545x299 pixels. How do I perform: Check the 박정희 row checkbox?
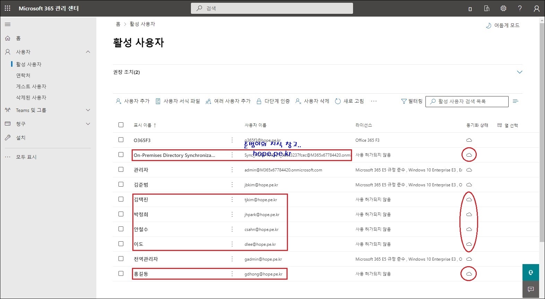pos(121,214)
